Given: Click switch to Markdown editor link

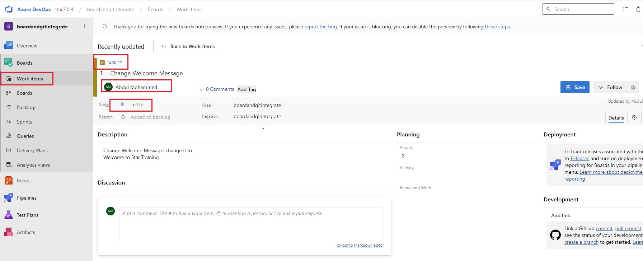Looking at the screenshot, I should coord(361,245).
